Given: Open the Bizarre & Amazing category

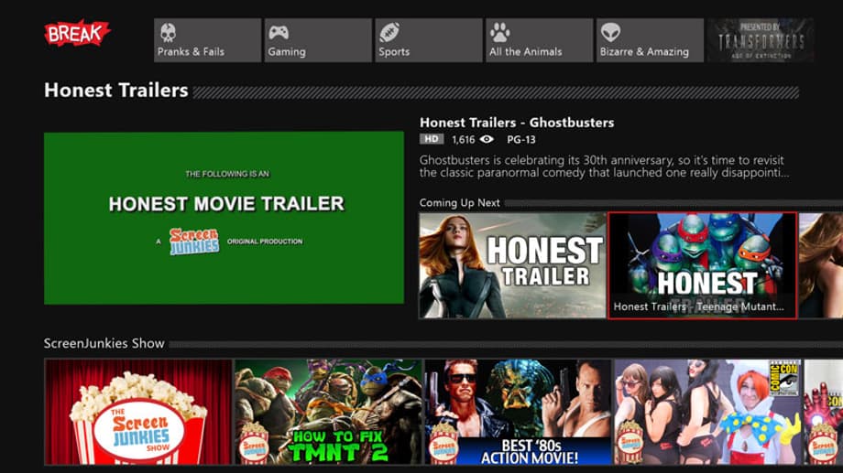Looking at the screenshot, I should point(650,40).
